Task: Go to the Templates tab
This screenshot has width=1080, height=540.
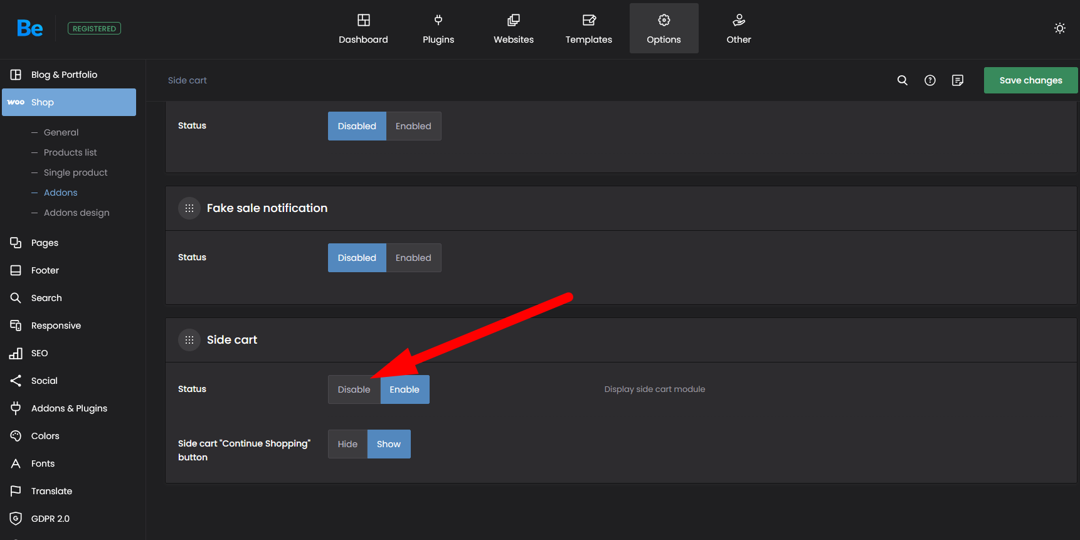Action: [588, 28]
